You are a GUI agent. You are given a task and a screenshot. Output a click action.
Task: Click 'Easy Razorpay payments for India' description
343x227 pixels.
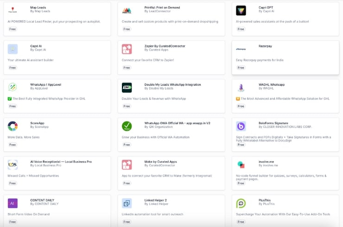[x=260, y=60]
